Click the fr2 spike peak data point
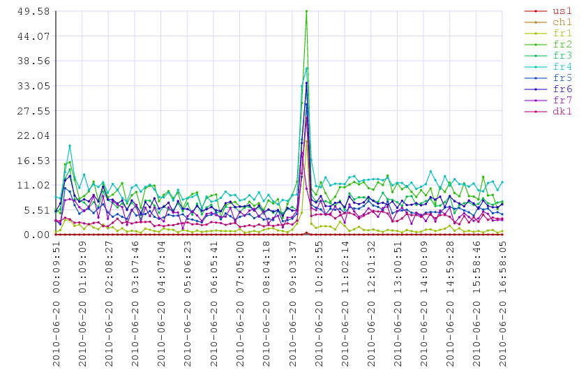The width and height of the screenshot is (586, 391). tap(306, 11)
